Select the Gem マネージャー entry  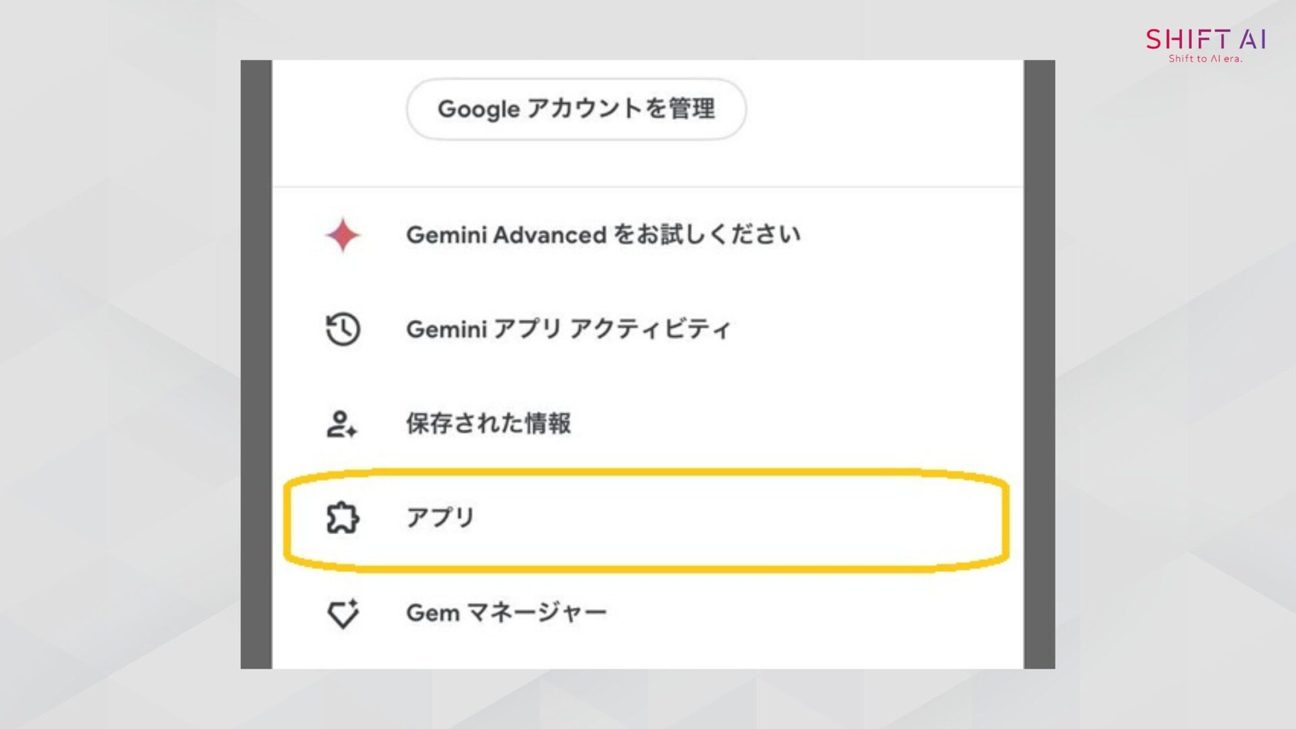(506, 613)
